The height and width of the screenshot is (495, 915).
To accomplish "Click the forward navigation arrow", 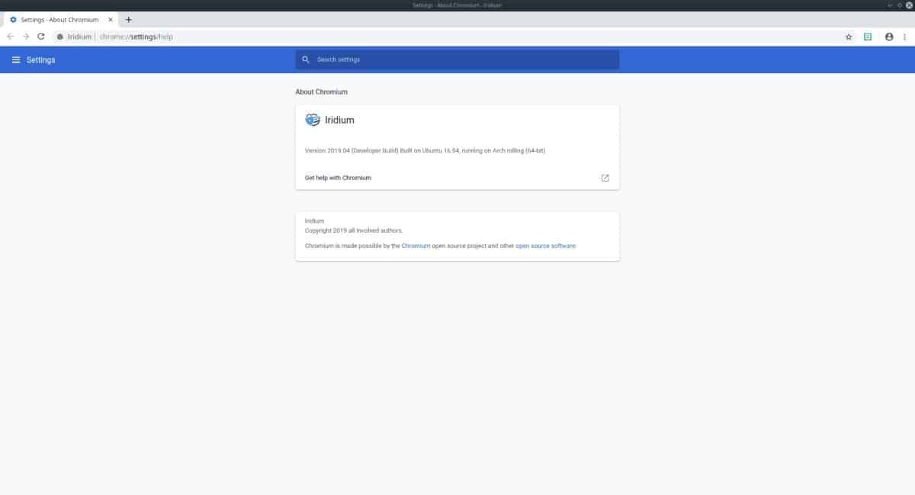I will coord(24,36).
